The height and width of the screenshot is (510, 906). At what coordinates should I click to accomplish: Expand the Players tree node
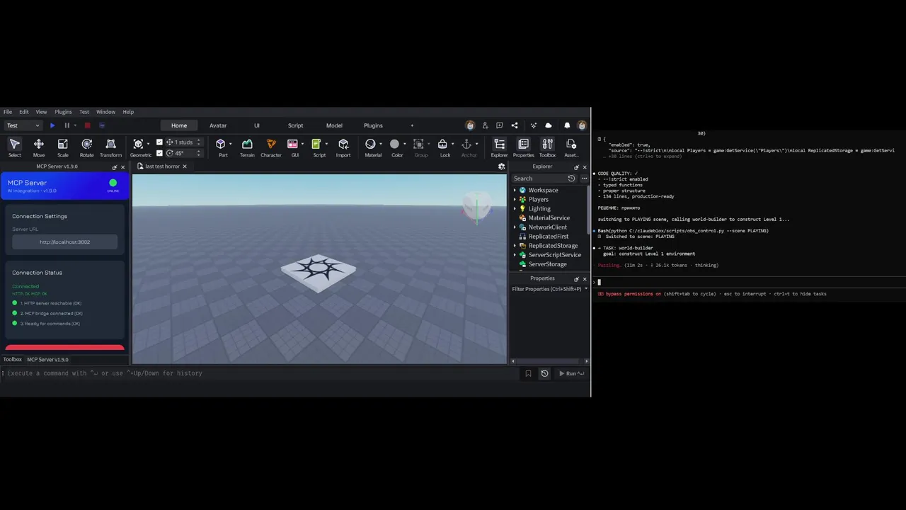(x=515, y=199)
